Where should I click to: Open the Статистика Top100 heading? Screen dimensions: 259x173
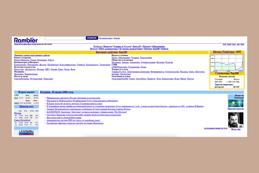point(227,73)
